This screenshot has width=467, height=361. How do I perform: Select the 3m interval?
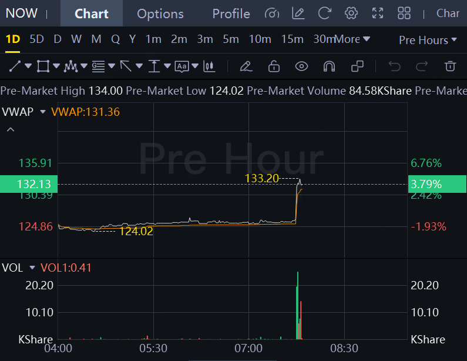click(205, 39)
